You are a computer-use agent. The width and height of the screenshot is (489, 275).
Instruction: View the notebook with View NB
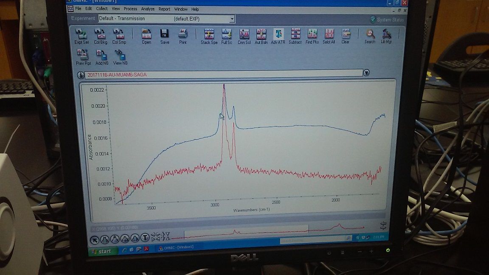[120, 57]
